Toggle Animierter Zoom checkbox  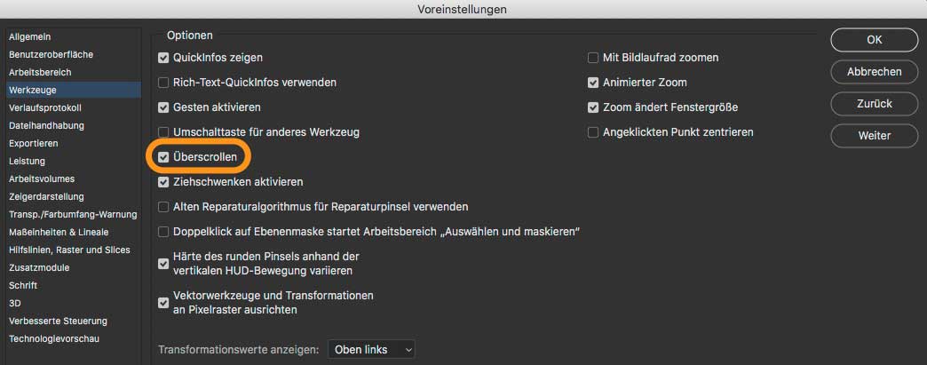pos(593,83)
